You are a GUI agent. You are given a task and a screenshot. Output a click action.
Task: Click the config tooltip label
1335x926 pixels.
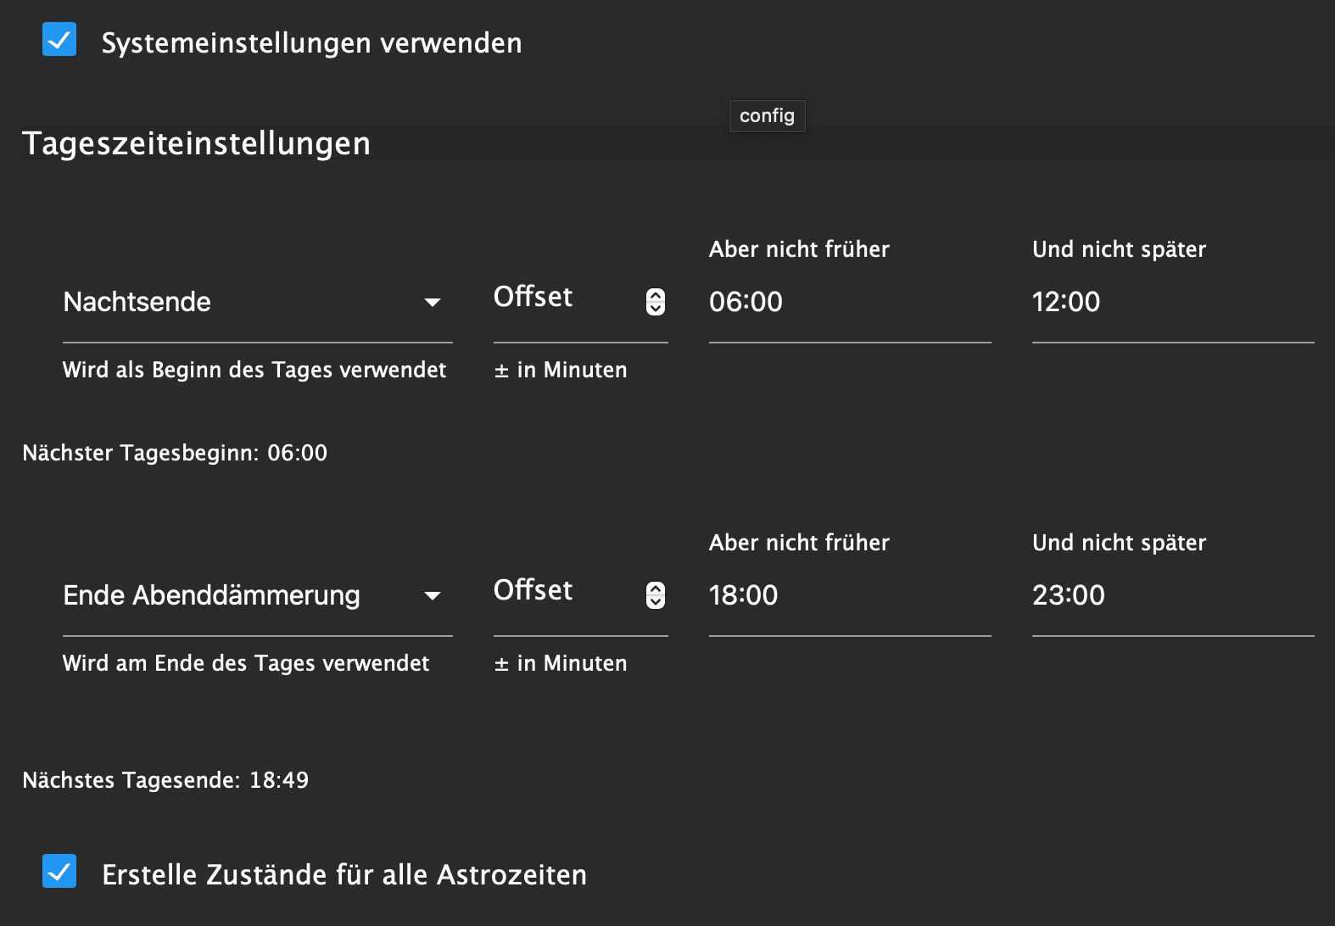(x=767, y=116)
